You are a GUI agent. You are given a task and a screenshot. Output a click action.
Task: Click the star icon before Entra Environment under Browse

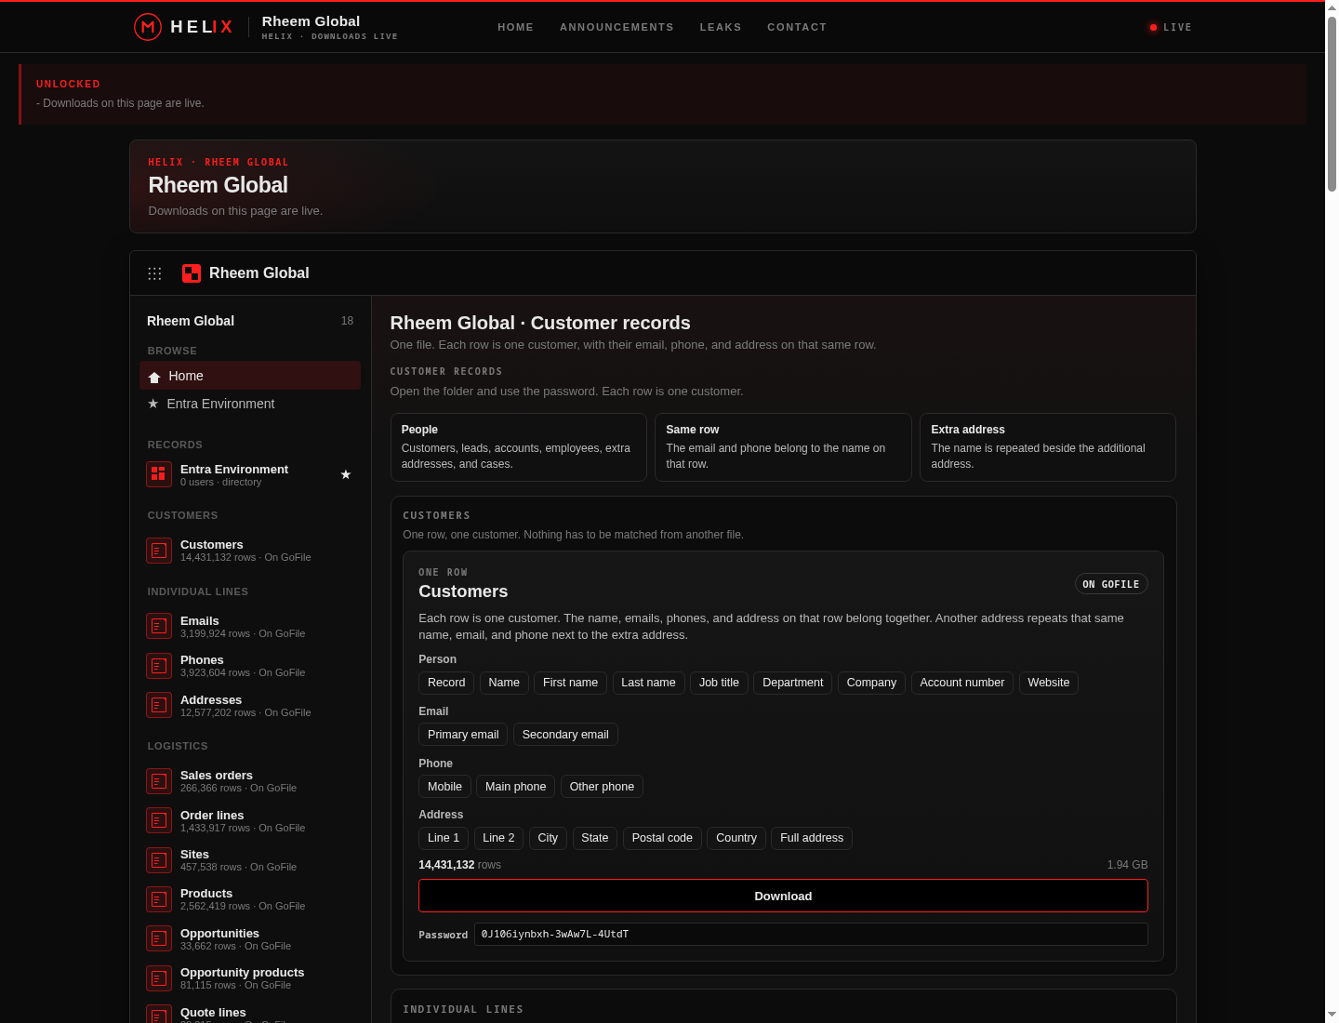[x=153, y=404]
